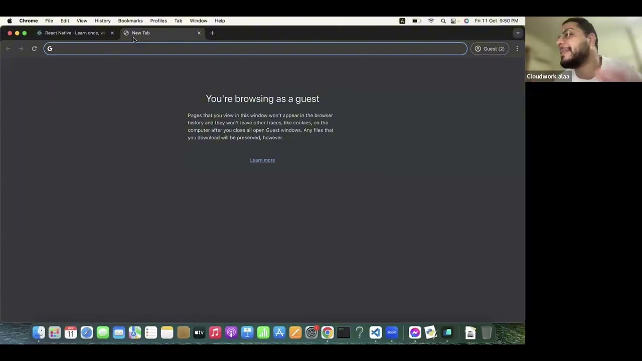Open Messages from the dock
Viewport: 642px width, 361px height.
tap(103, 332)
